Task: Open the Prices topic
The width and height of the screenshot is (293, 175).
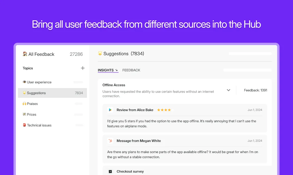Action: pos(31,114)
